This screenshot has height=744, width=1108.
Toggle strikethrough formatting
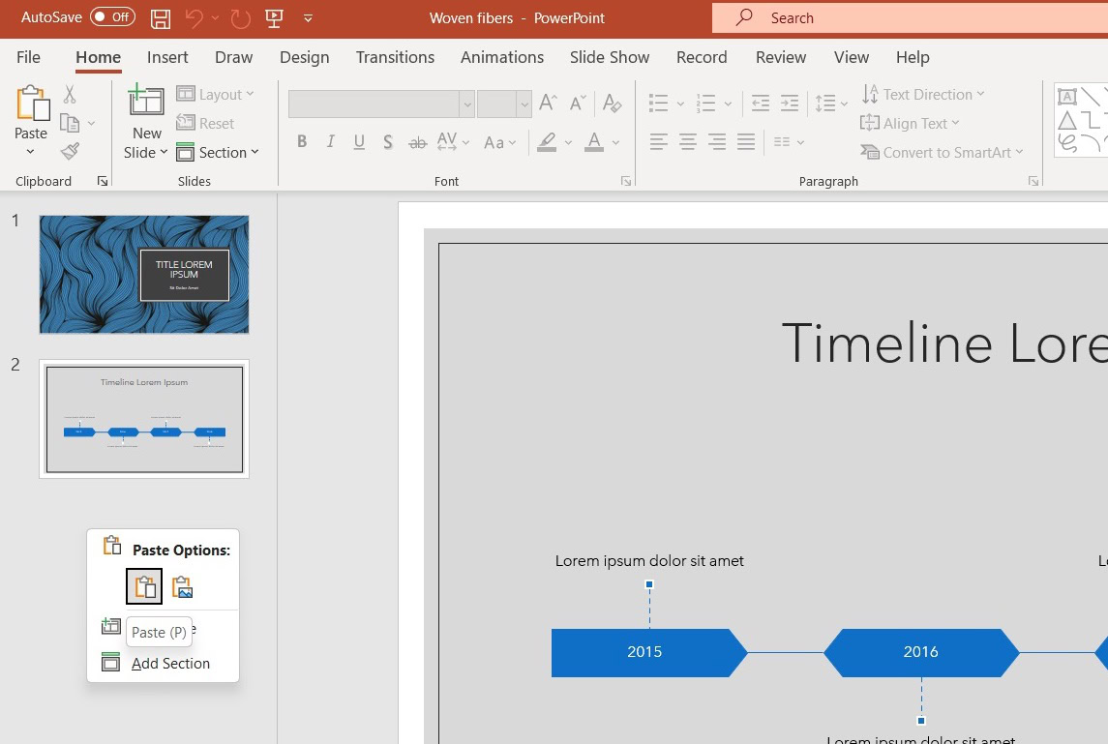417,141
